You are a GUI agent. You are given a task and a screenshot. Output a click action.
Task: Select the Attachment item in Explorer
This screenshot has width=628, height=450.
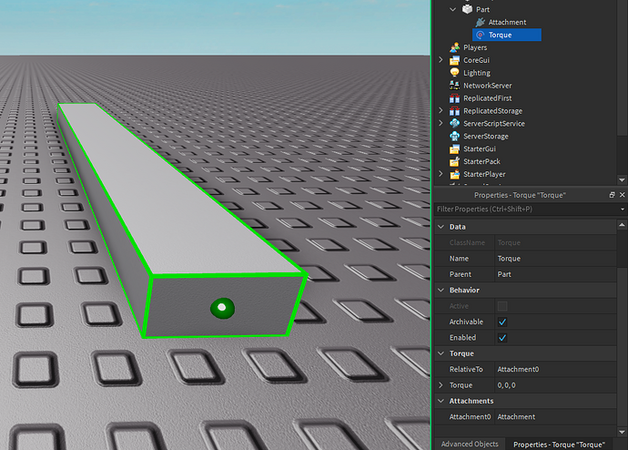coord(507,22)
